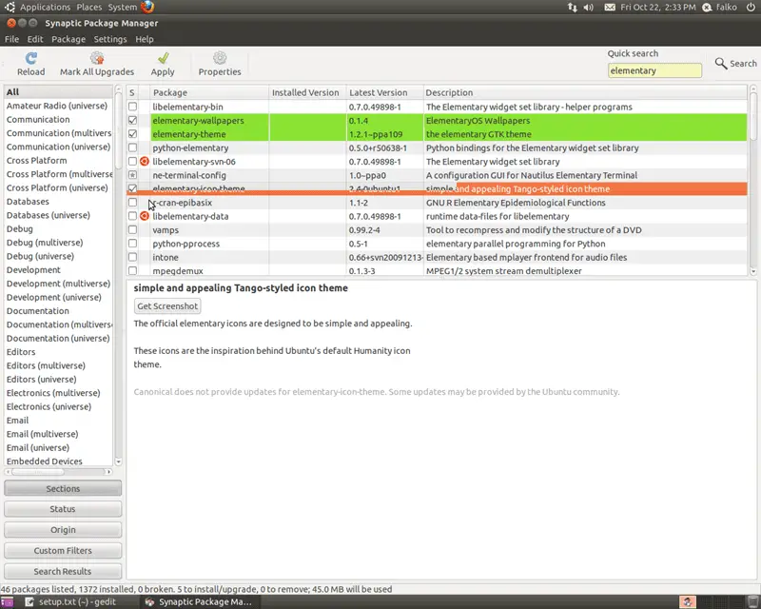Click the Get Screenshot button
Screen dimensions: 761x609
(x=167, y=306)
